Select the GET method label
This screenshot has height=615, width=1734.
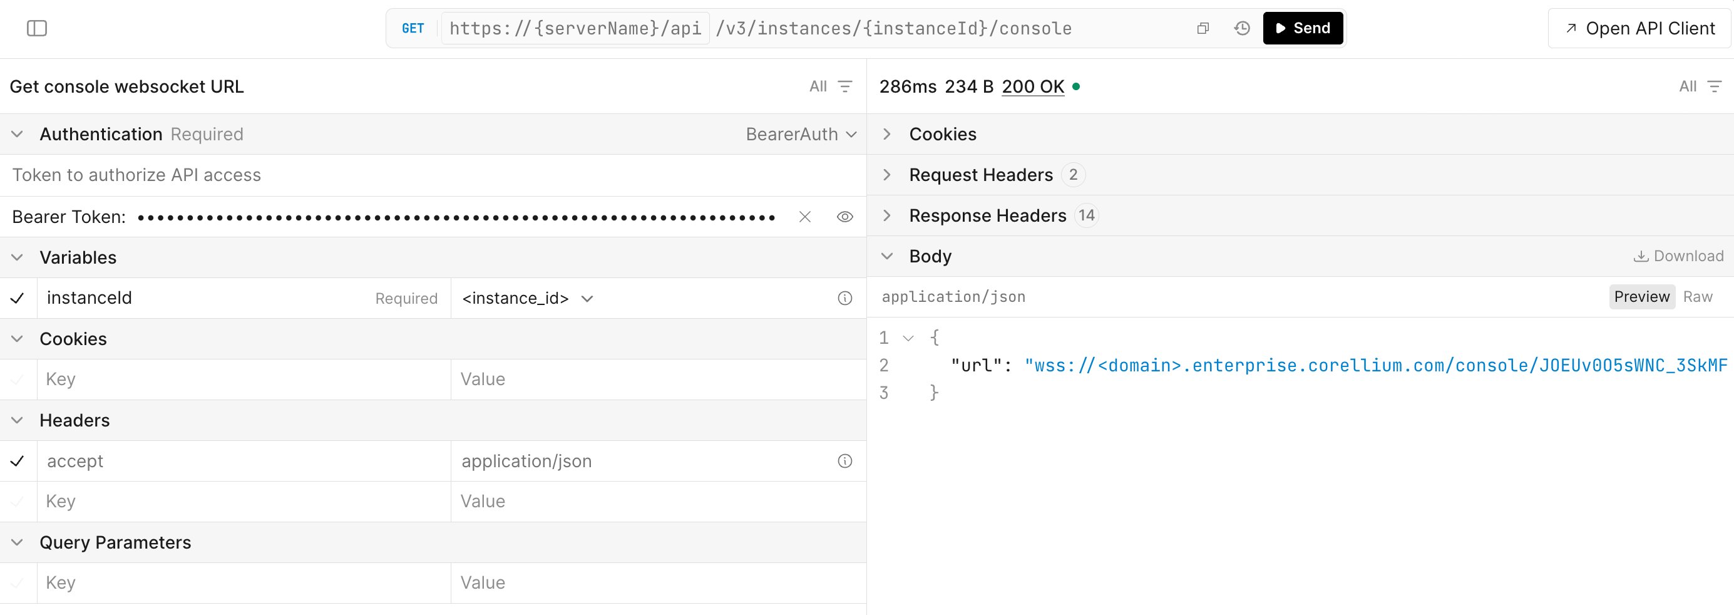pyautogui.click(x=413, y=28)
